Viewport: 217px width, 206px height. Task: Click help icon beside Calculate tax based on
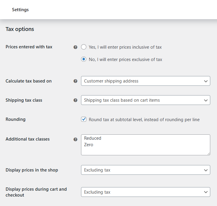click(x=75, y=81)
